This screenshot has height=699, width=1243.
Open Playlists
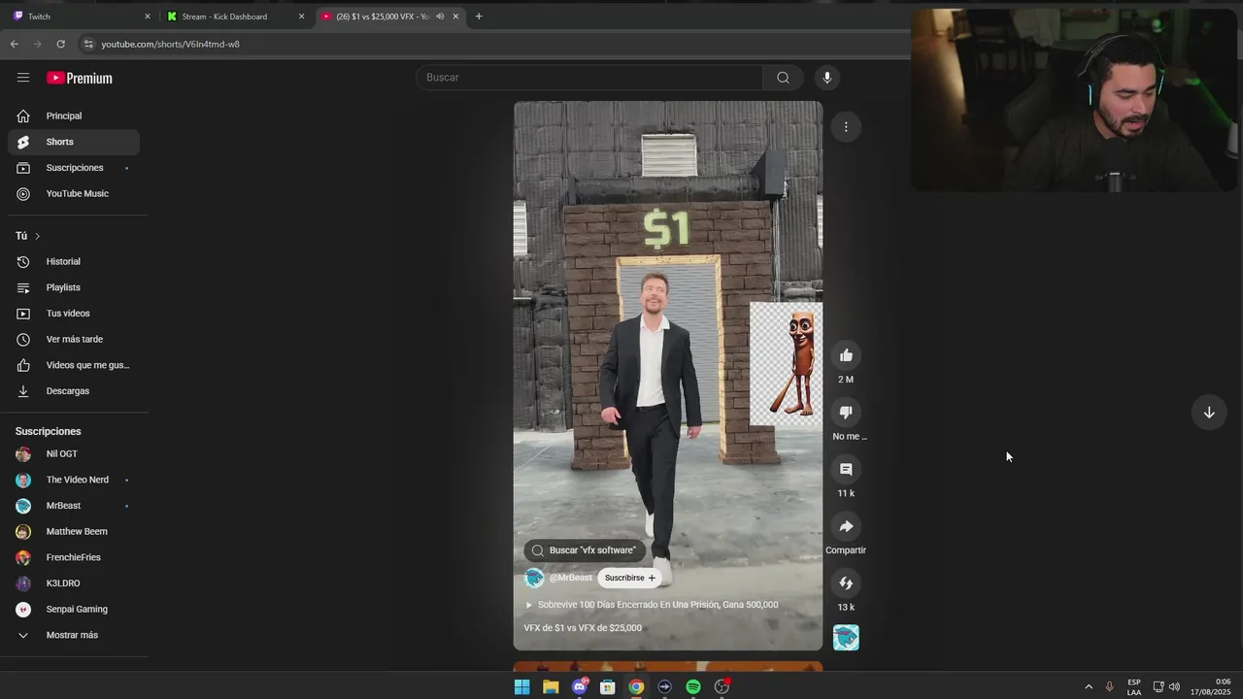pyautogui.click(x=74, y=287)
